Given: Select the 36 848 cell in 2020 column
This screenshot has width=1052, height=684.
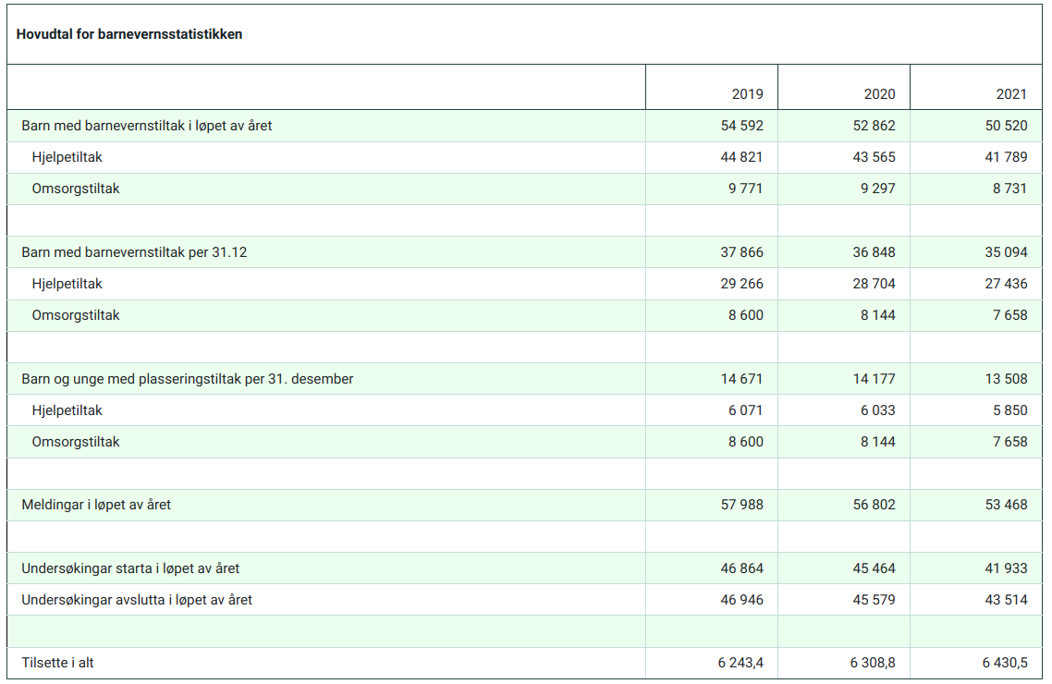Looking at the screenshot, I should point(874,252).
